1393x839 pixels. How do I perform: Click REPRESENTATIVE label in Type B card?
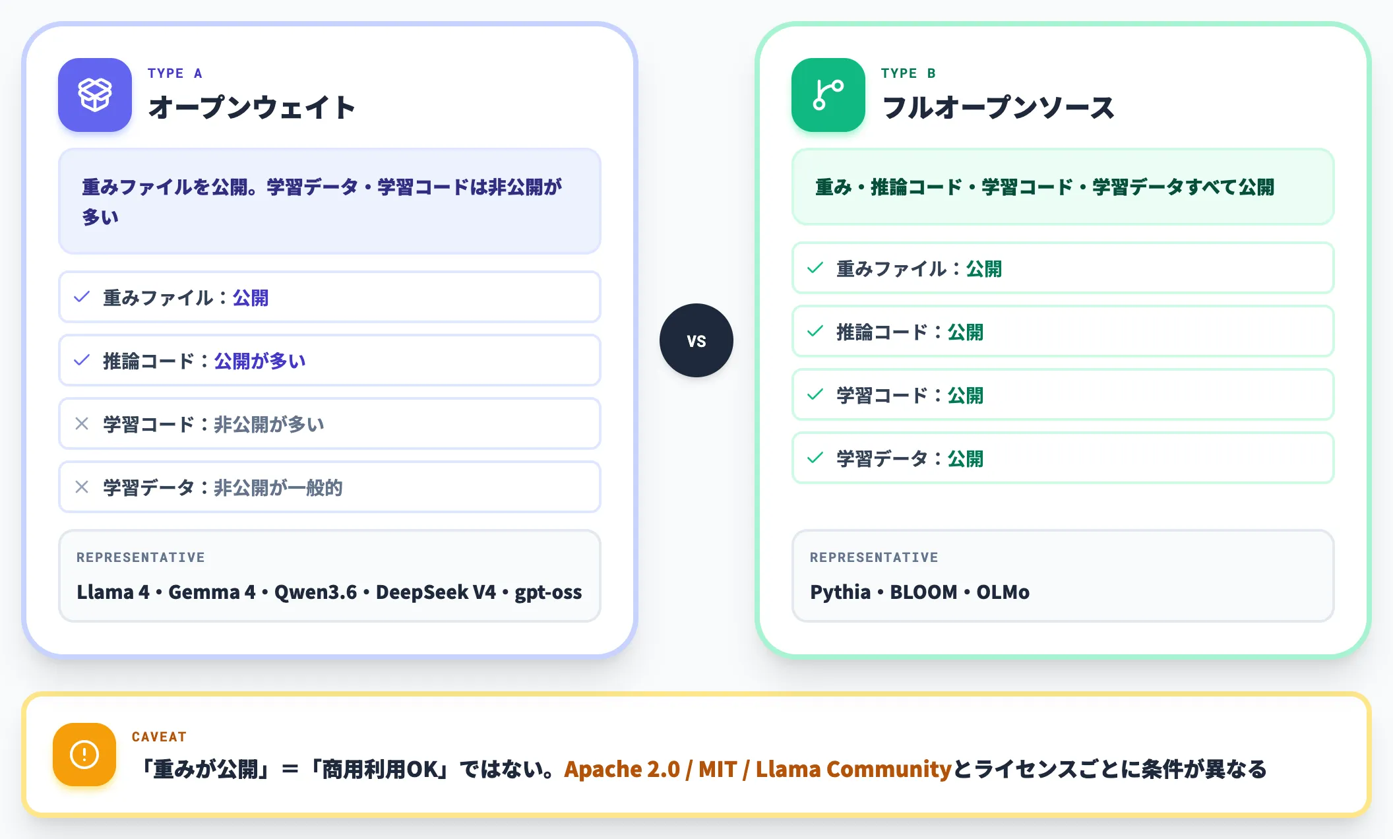tap(874, 557)
